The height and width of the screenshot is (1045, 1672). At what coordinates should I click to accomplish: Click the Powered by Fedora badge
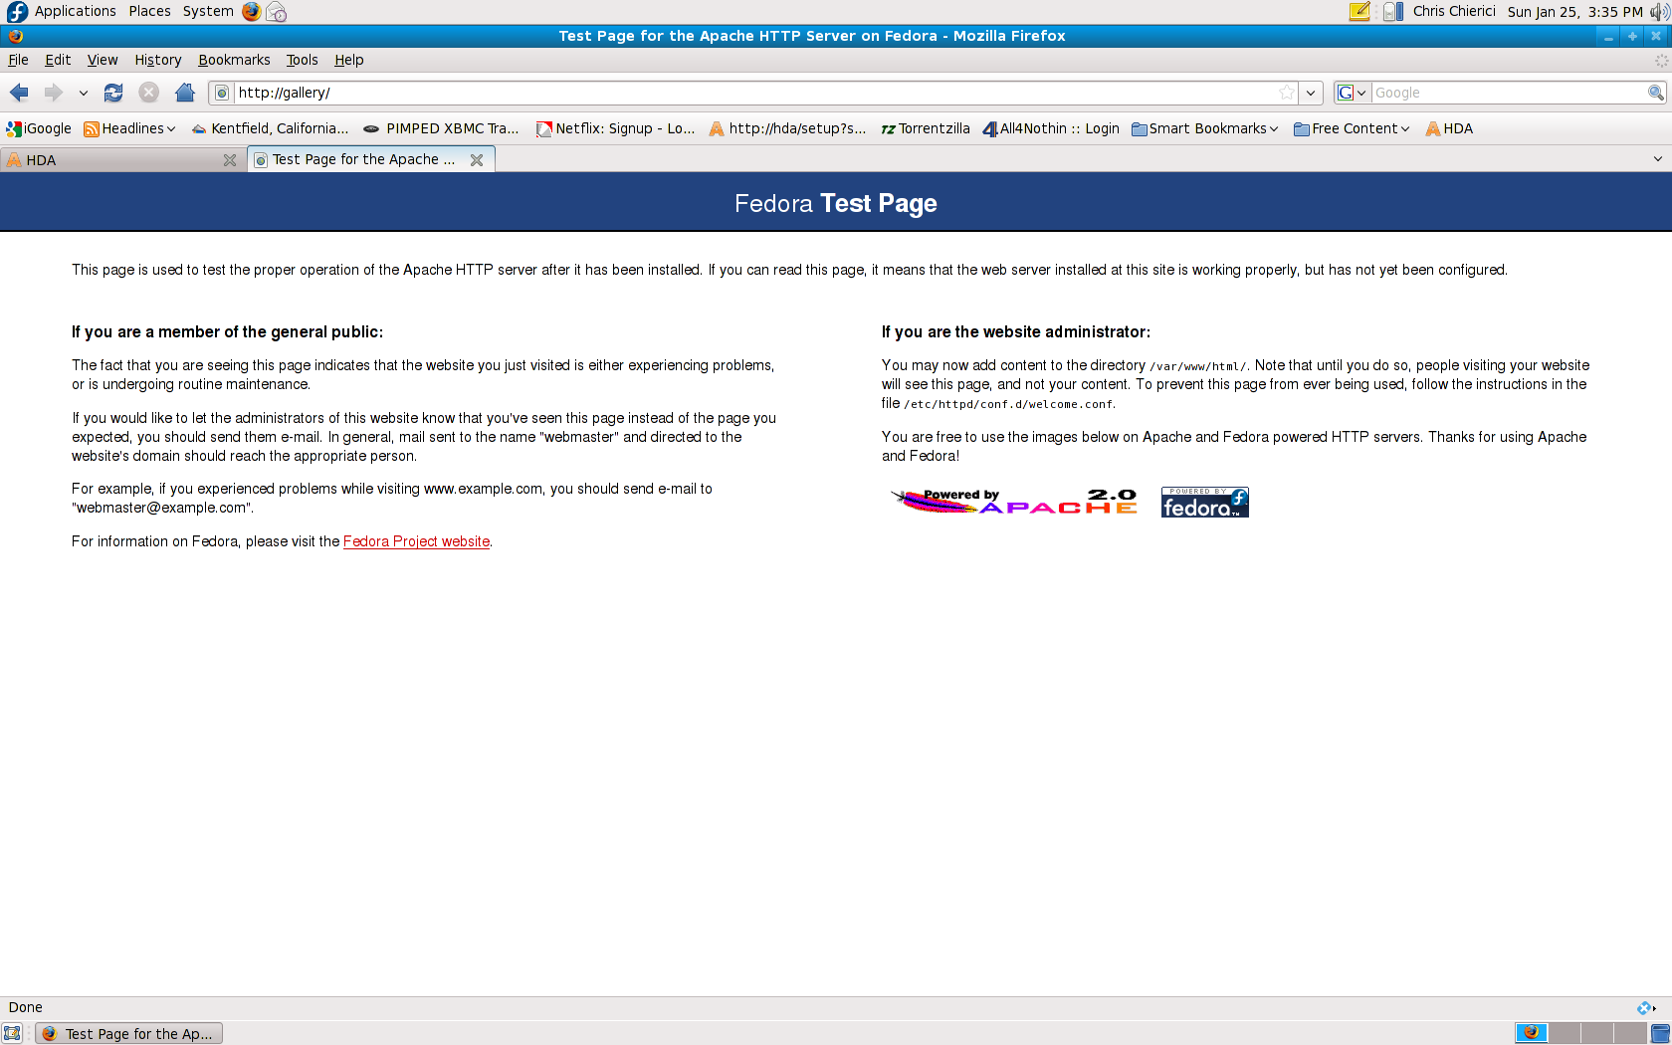pyautogui.click(x=1205, y=502)
